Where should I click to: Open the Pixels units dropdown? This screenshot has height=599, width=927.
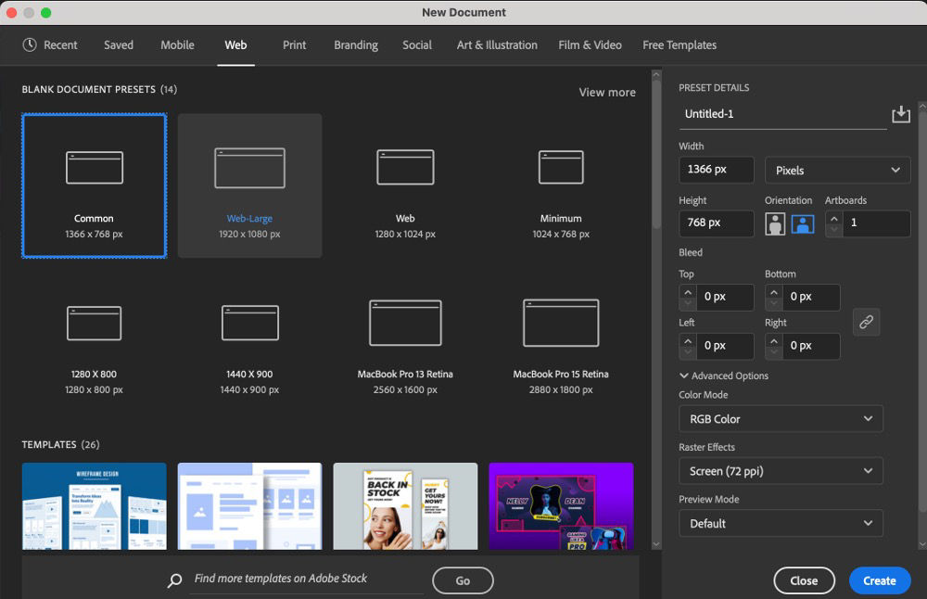pos(837,170)
